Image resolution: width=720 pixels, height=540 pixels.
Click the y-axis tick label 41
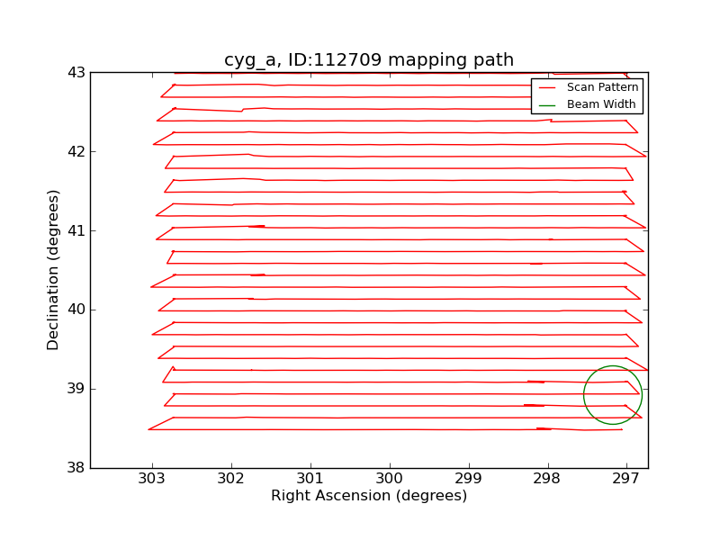coord(76,230)
